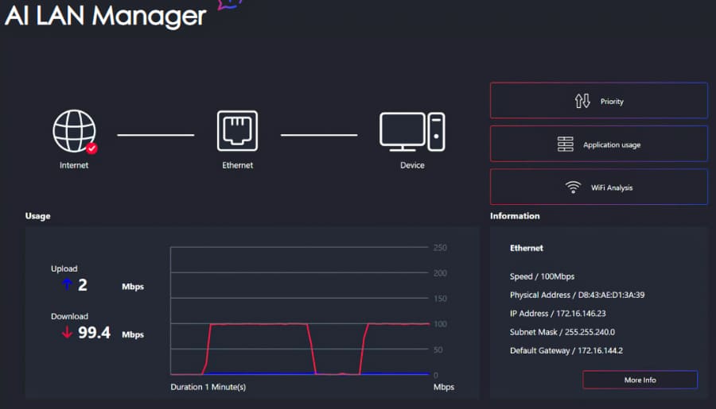Open the Priority settings button

(598, 101)
